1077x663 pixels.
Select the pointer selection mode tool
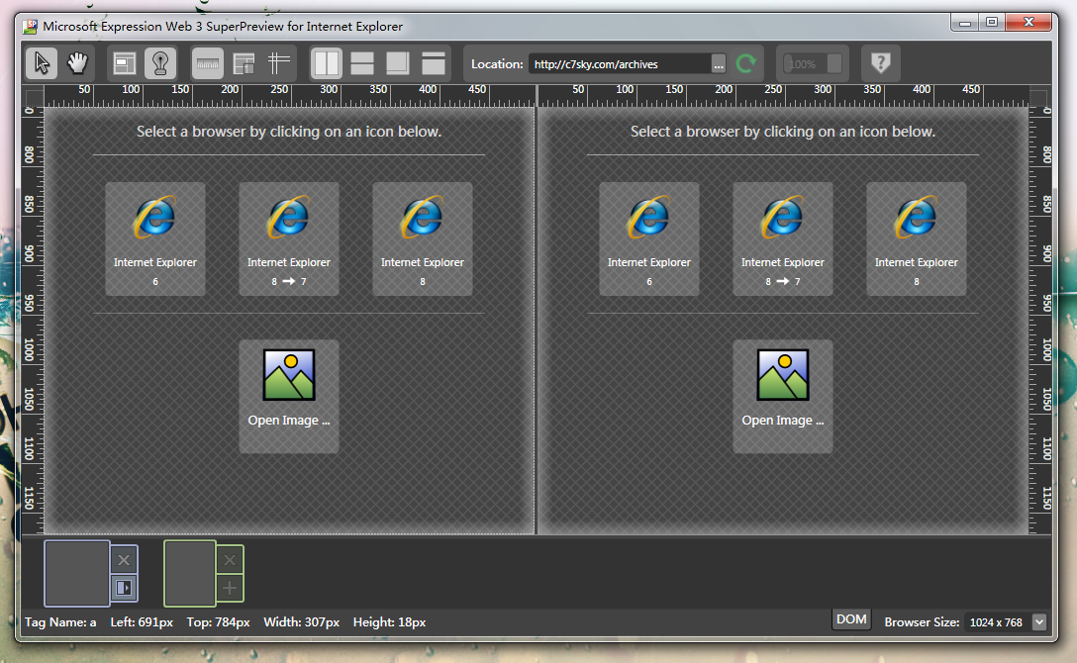42,63
